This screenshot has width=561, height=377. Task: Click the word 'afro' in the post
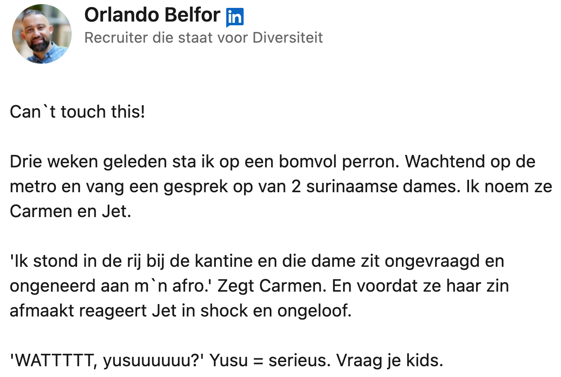[189, 286]
